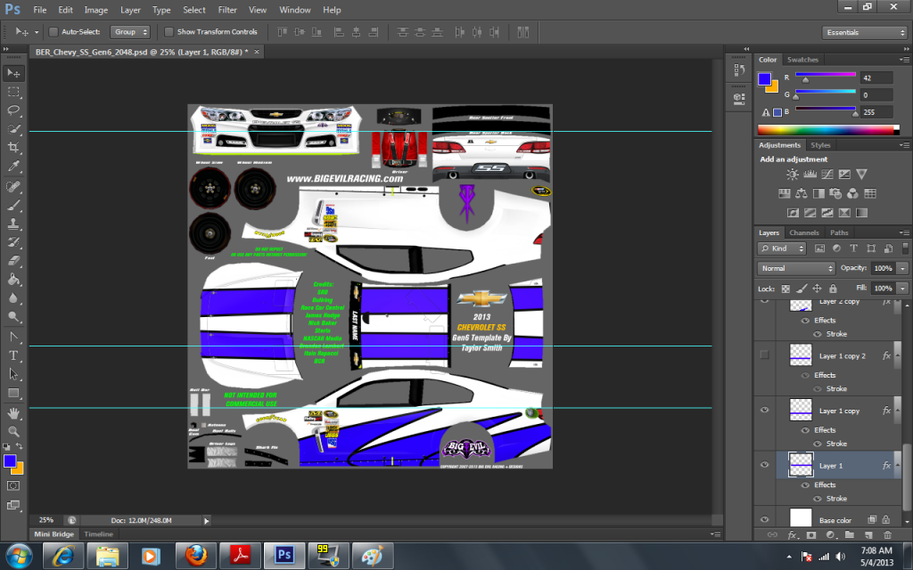Open the Window menu

coord(294,10)
